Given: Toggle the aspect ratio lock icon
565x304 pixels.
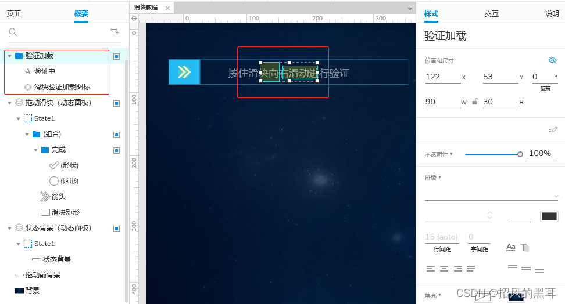Looking at the screenshot, I should pos(475,102).
